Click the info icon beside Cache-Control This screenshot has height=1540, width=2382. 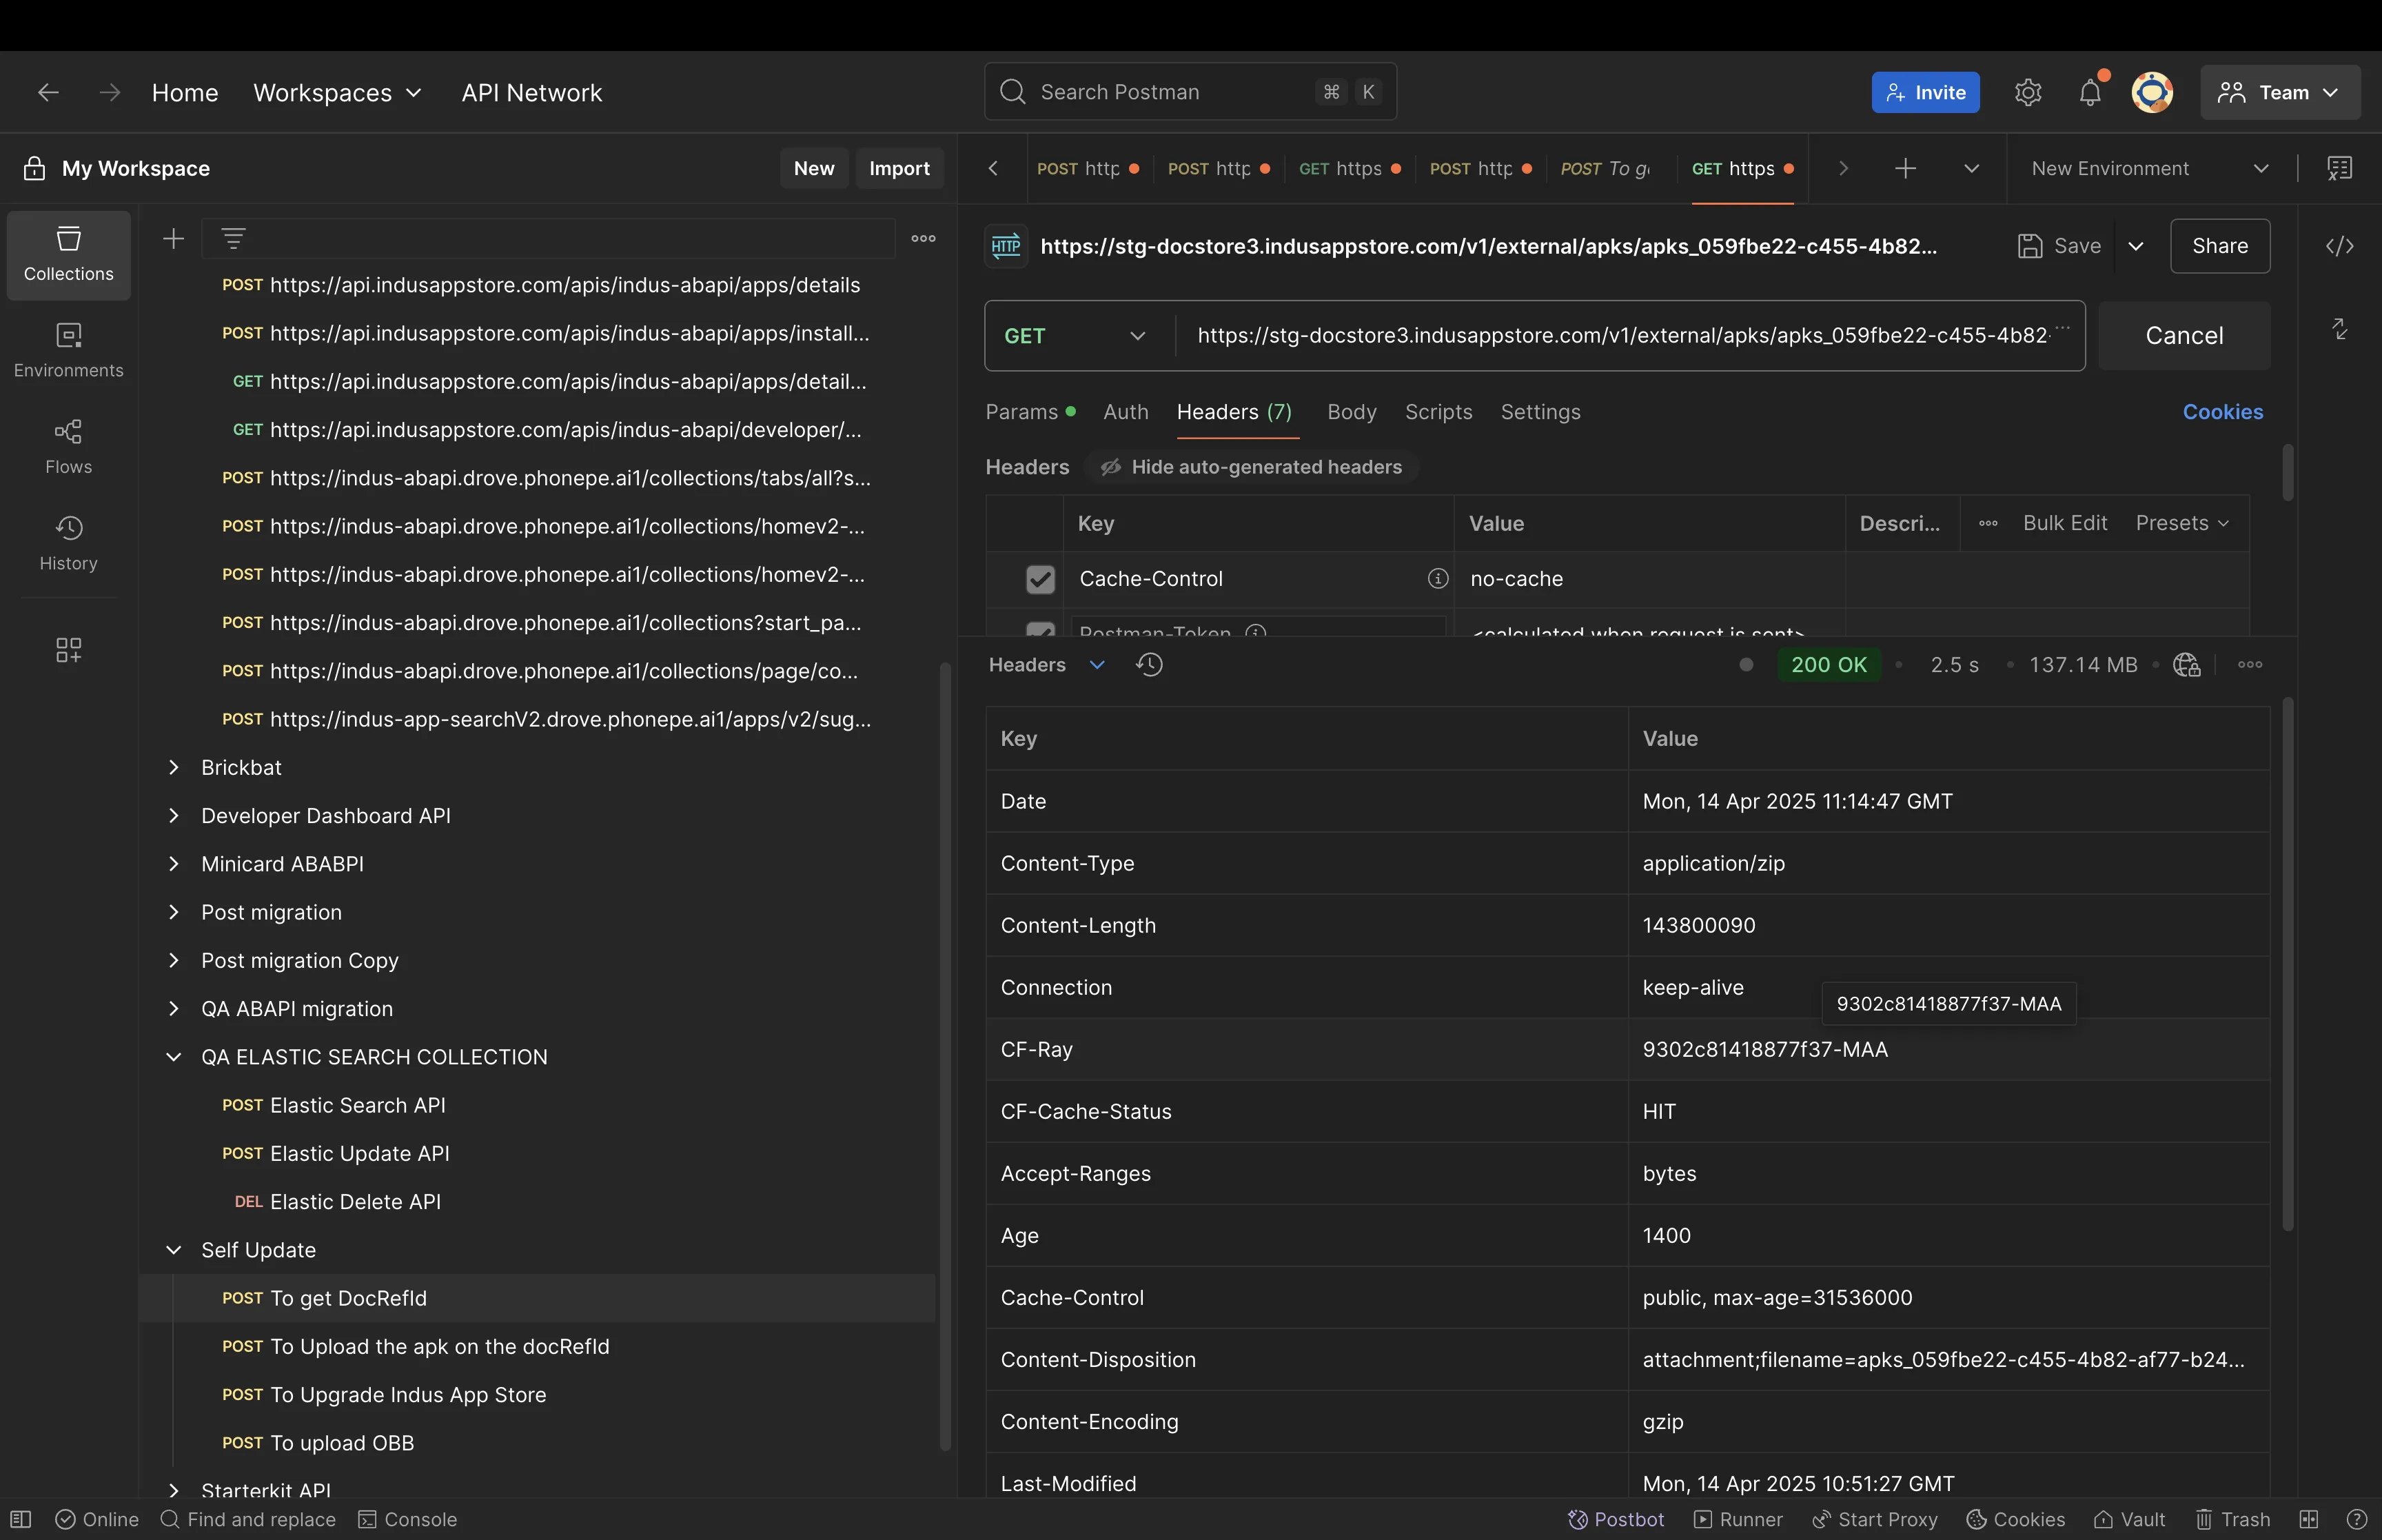point(1437,579)
